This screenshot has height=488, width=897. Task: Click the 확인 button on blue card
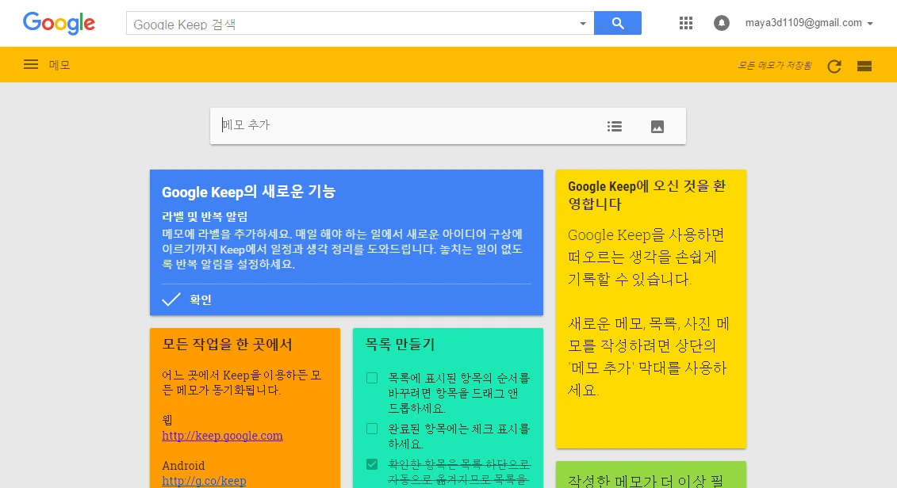pos(200,299)
